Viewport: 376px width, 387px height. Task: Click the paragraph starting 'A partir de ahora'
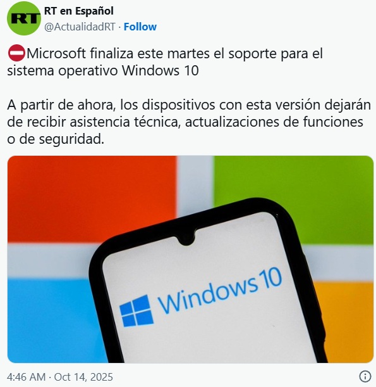(x=188, y=122)
